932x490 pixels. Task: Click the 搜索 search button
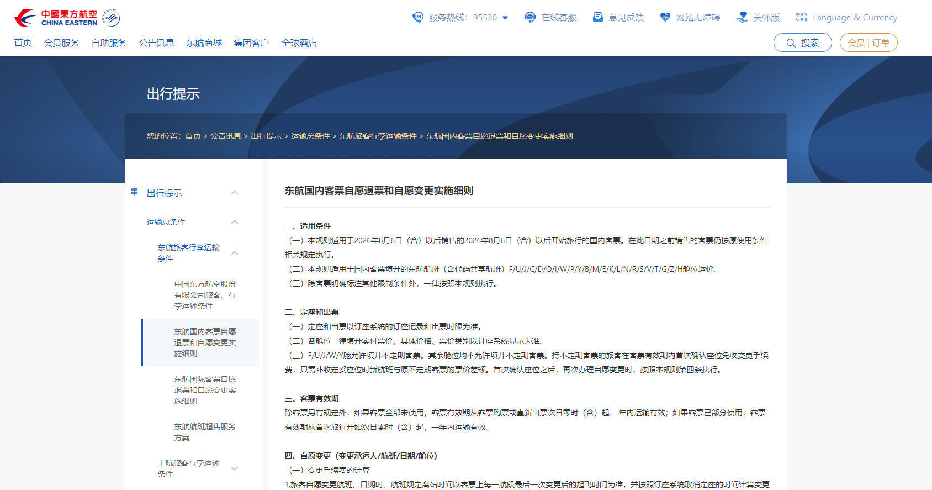803,43
